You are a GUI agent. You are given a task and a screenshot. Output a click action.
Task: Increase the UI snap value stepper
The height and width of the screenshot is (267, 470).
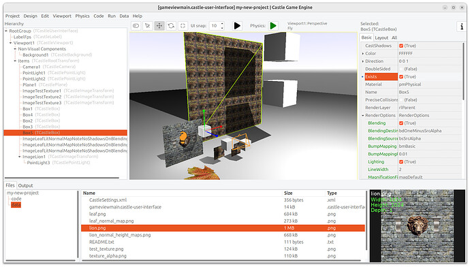coord(222,24)
